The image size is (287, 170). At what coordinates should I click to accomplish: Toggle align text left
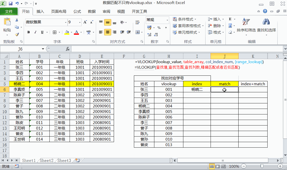coord(101,32)
